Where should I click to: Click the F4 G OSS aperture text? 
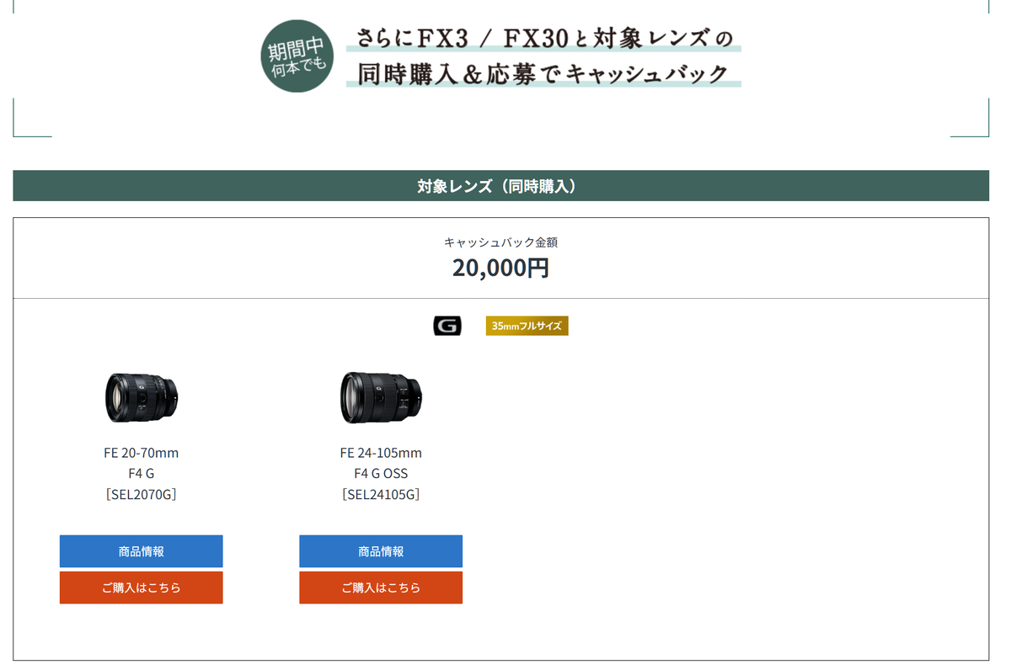[381, 473]
